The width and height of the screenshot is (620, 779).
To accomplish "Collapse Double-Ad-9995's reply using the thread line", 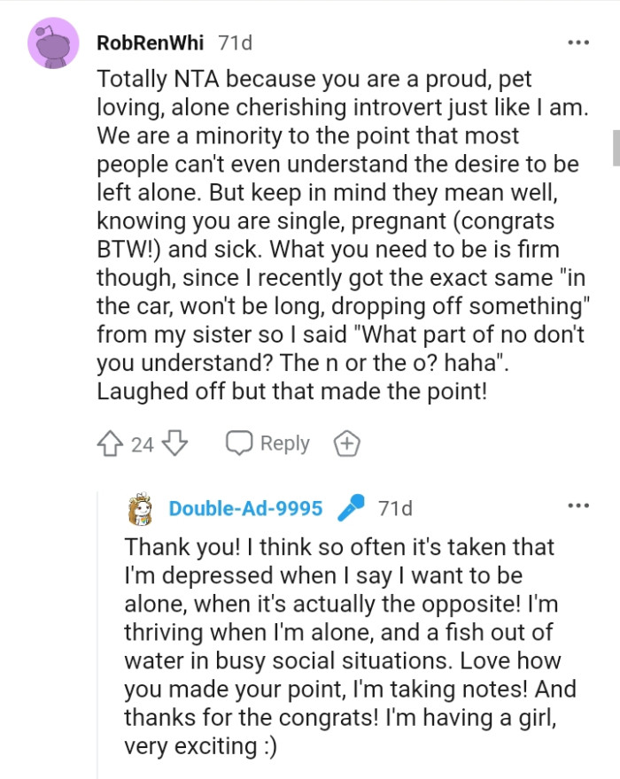I will 97,637.
